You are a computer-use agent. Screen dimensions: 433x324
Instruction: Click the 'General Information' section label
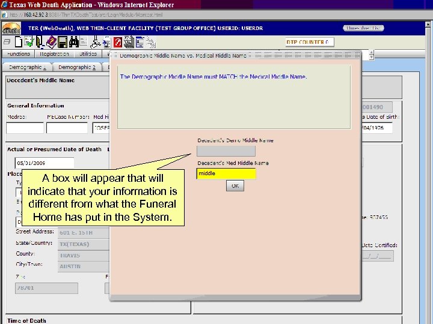35,106
